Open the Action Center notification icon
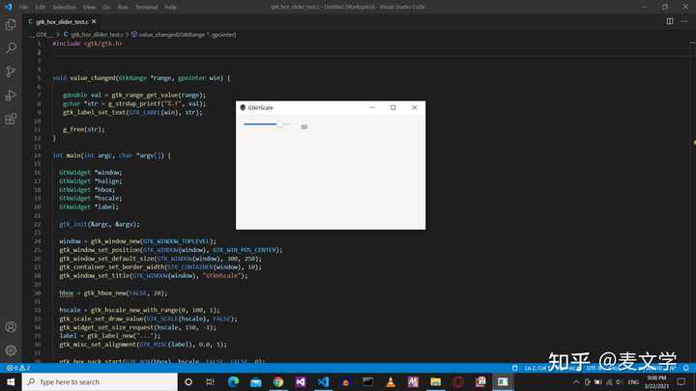This screenshot has width=696, height=391. tap(681, 381)
